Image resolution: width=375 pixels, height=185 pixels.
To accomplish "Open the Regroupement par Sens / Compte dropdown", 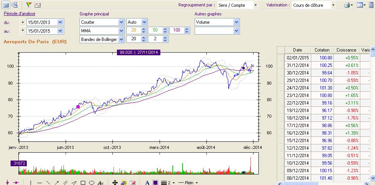I will point(255,5).
